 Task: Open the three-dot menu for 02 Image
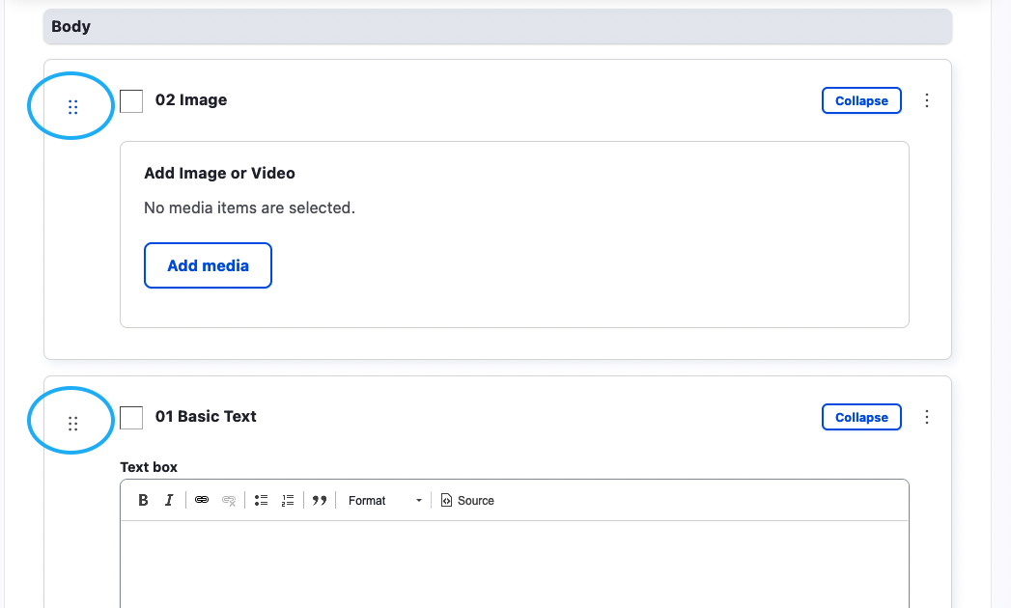pyautogui.click(x=927, y=100)
